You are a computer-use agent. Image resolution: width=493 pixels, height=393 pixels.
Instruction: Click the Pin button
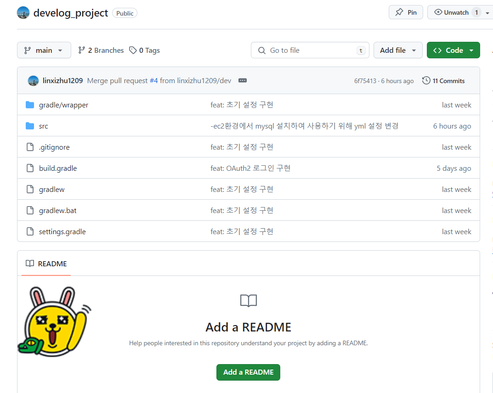tap(406, 12)
